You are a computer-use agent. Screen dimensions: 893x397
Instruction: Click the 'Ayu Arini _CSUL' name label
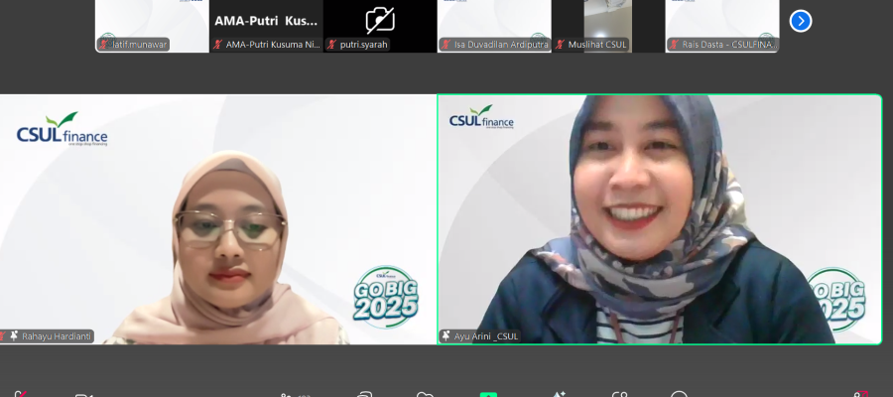click(x=486, y=336)
